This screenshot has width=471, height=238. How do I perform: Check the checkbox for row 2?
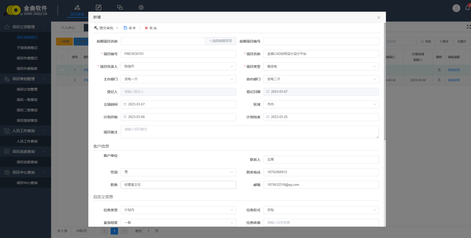(63, 80)
